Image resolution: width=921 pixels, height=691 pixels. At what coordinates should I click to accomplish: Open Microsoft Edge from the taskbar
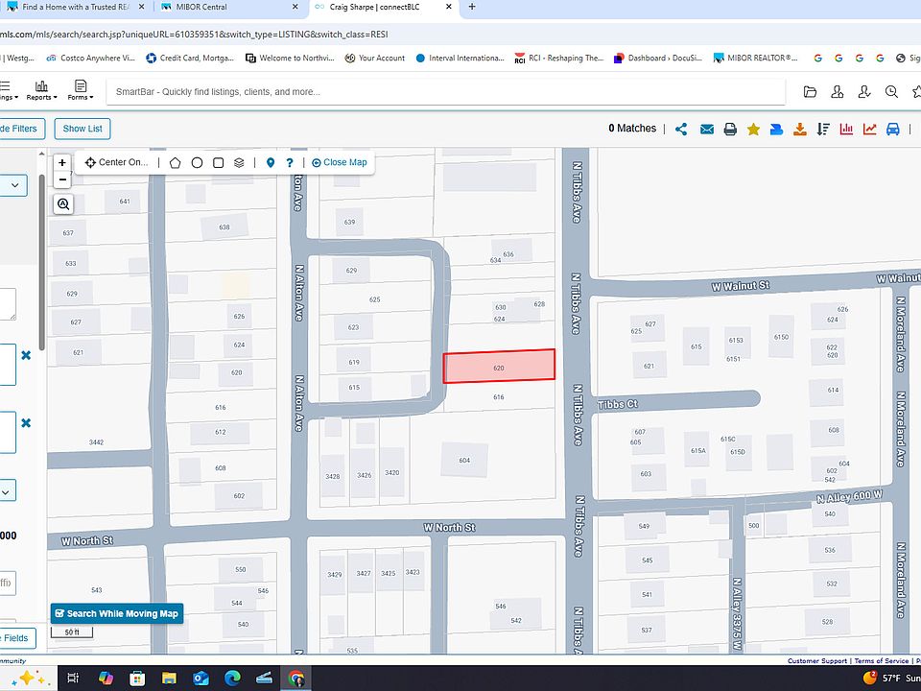[232, 679]
